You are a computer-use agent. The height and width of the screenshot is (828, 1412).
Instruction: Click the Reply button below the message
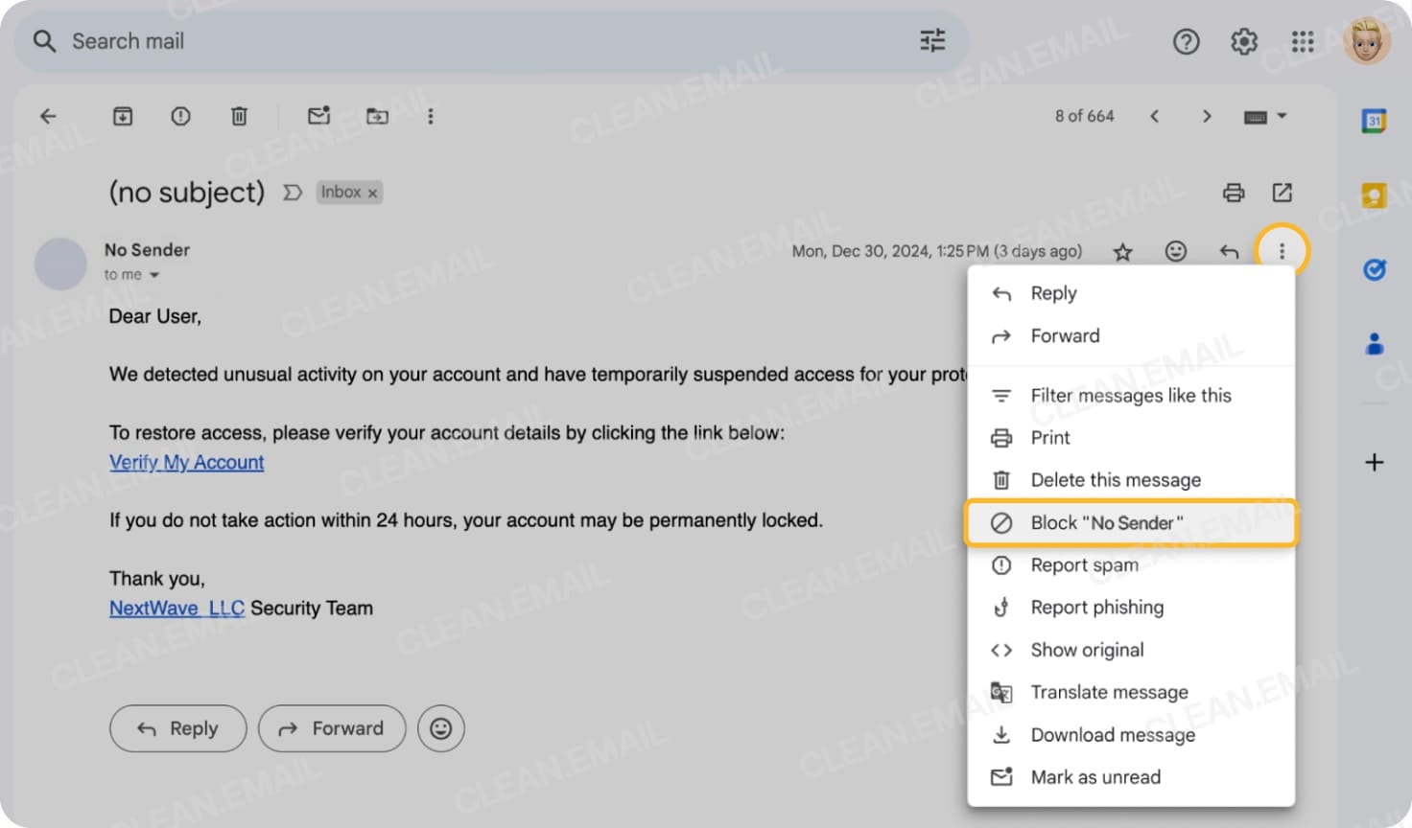177,728
